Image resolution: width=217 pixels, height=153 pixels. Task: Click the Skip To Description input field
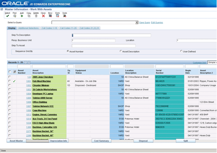pyautogui.click(x=112, y=35)
